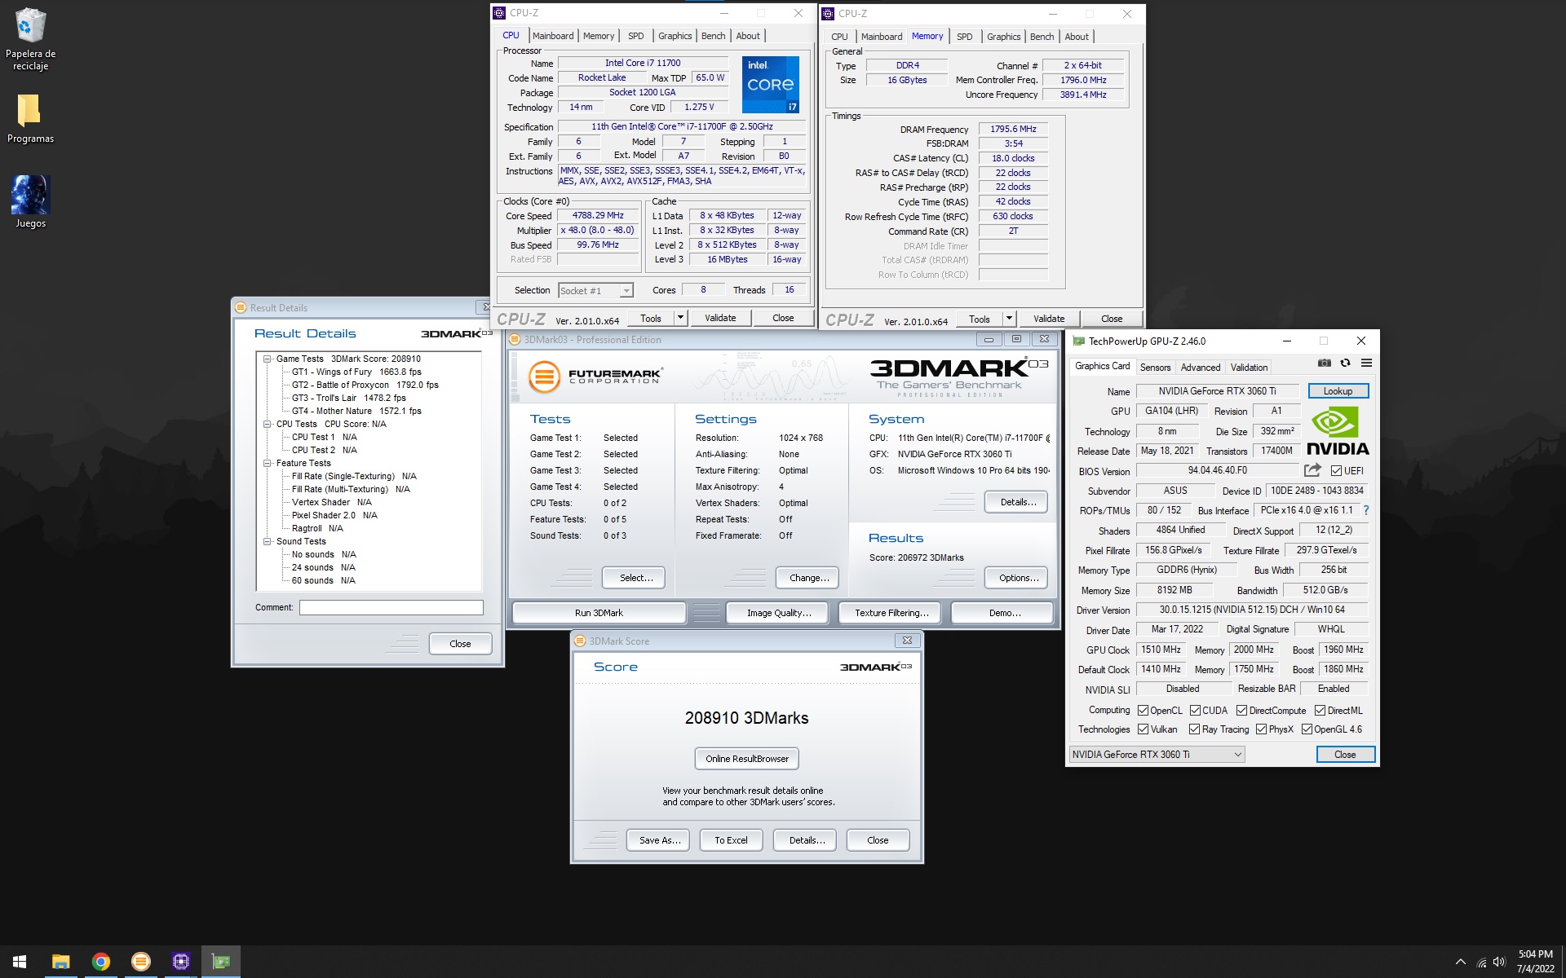Open the Advanced tab in GPU-Z
The width and height of the screenshot is (1566, 978).
[1201, 368]
